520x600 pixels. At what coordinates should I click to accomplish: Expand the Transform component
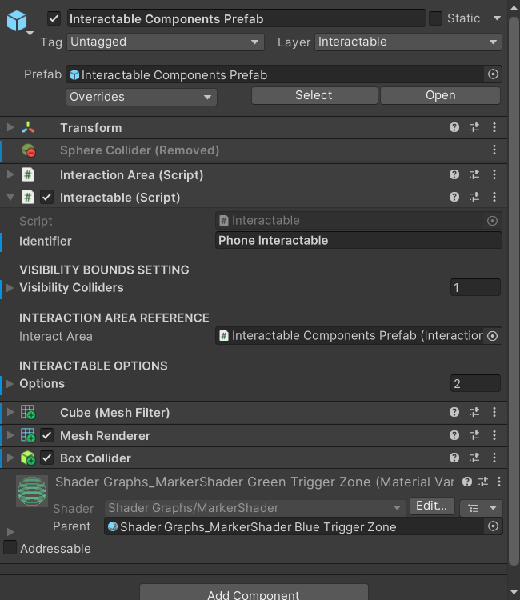pos(10,127)
